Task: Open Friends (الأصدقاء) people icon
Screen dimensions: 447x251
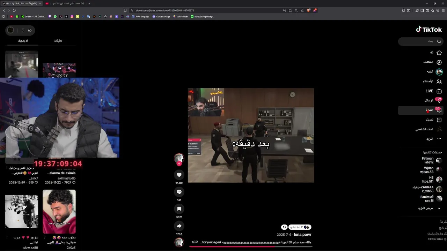Action: [x=439, y=81]
